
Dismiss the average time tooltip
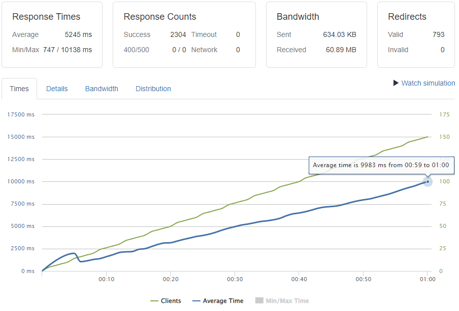[381, 165]
